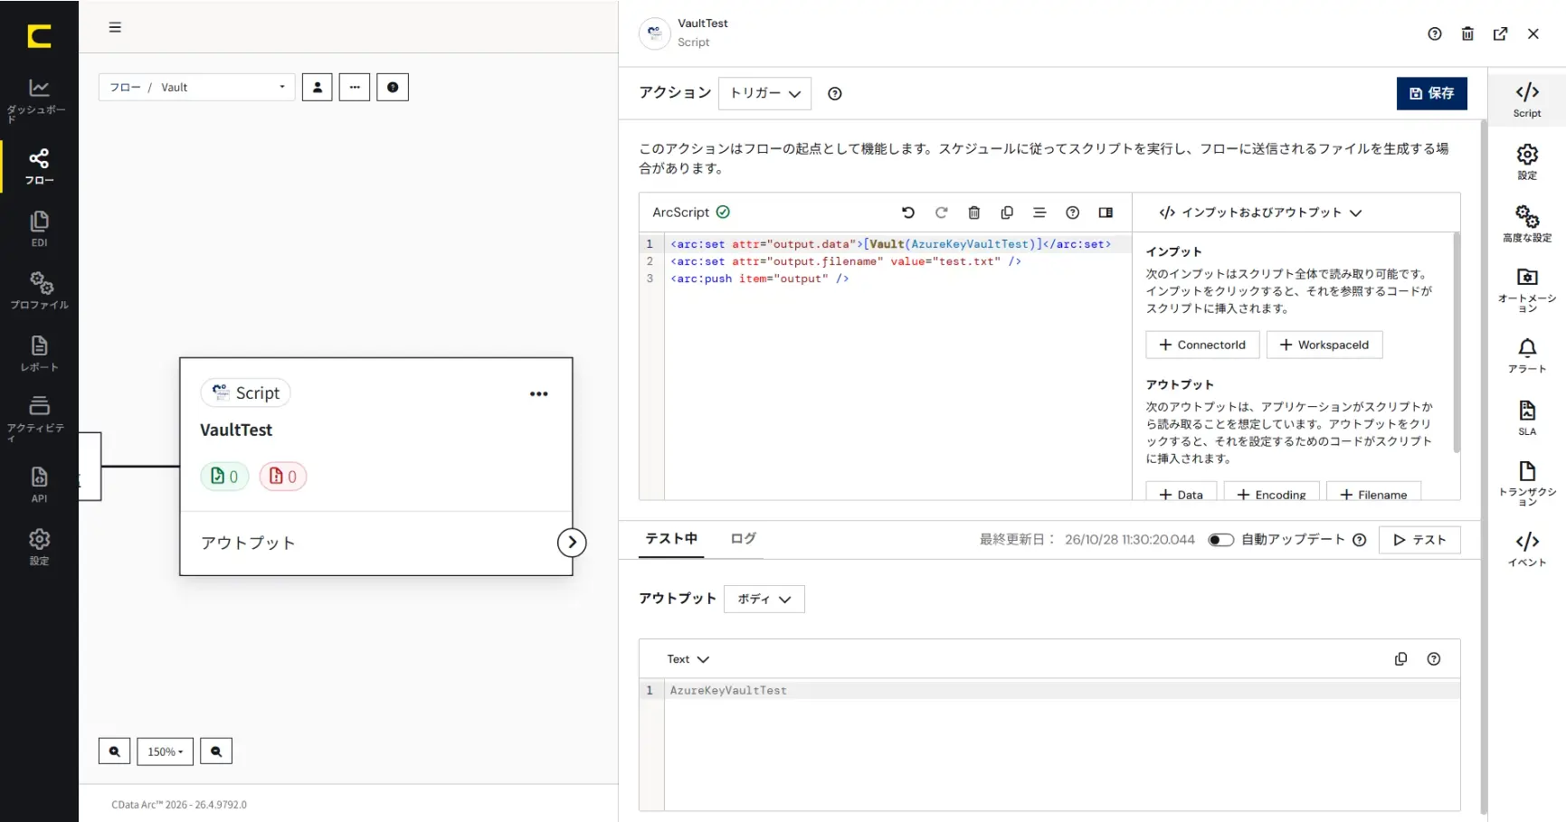Insert the ConnectorId input
Screen dimensions: 1566x822
pos(1202,345)
